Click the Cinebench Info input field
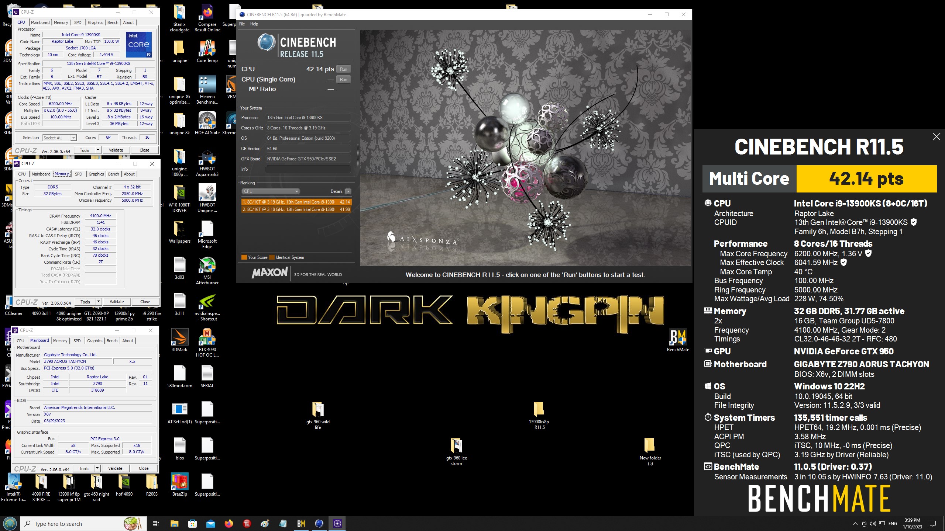This screenshot has width=945, height=531. 308,169
